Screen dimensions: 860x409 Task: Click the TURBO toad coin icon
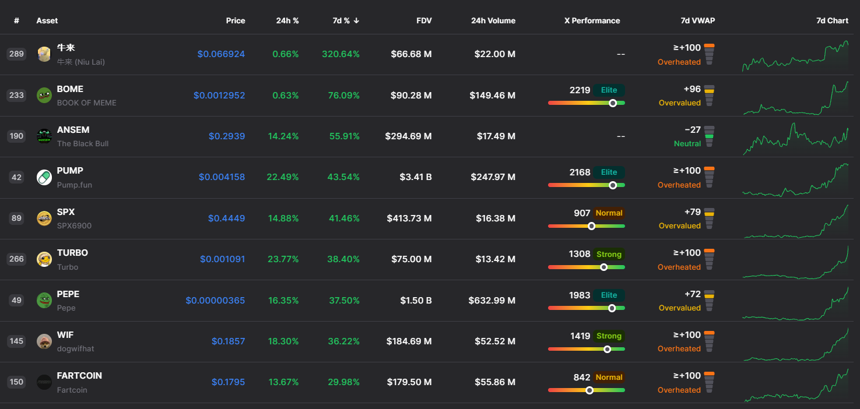click(x=44, y=259)
